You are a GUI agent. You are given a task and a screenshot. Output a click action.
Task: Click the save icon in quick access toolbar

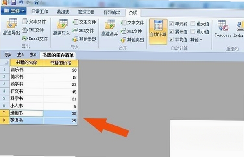pos(13,3)
